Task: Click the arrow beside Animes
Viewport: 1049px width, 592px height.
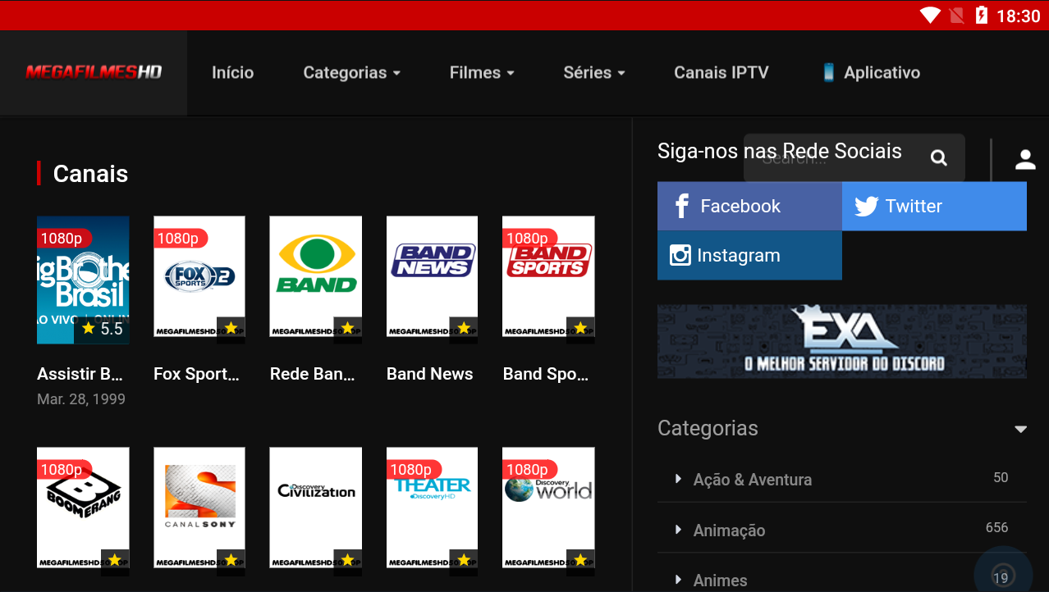Action: [678, 580]
